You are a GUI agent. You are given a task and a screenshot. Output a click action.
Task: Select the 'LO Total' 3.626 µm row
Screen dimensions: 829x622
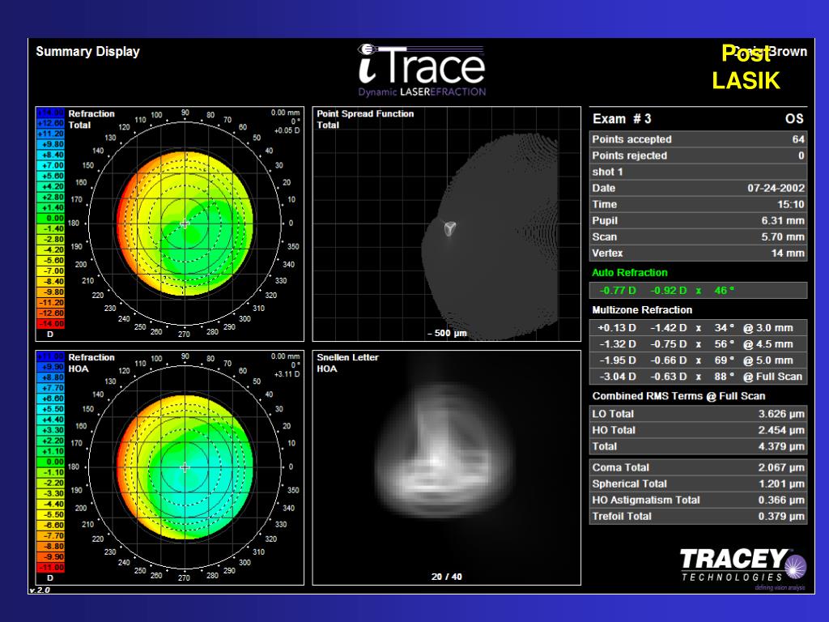click(699, 414)
